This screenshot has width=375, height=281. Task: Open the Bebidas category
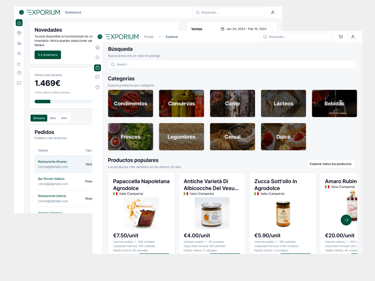click(334, 104)
